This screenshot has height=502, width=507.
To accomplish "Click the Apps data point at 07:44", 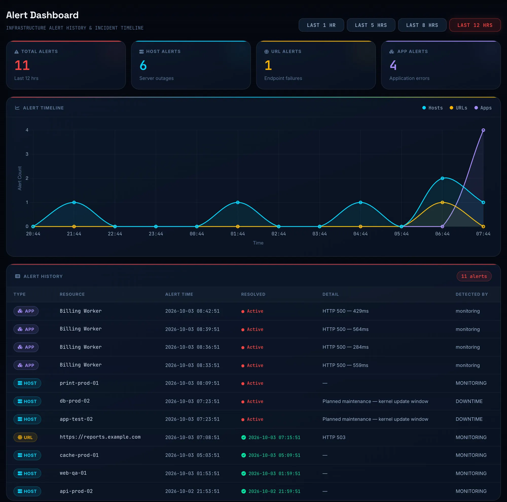I will [483, 130].
